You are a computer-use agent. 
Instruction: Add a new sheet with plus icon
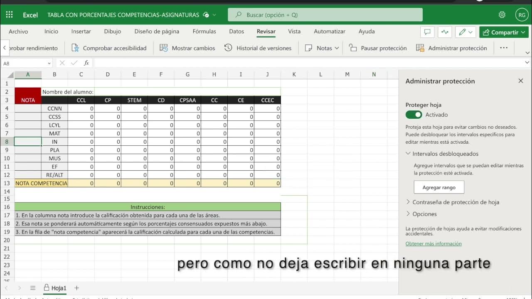coord(76,288)
